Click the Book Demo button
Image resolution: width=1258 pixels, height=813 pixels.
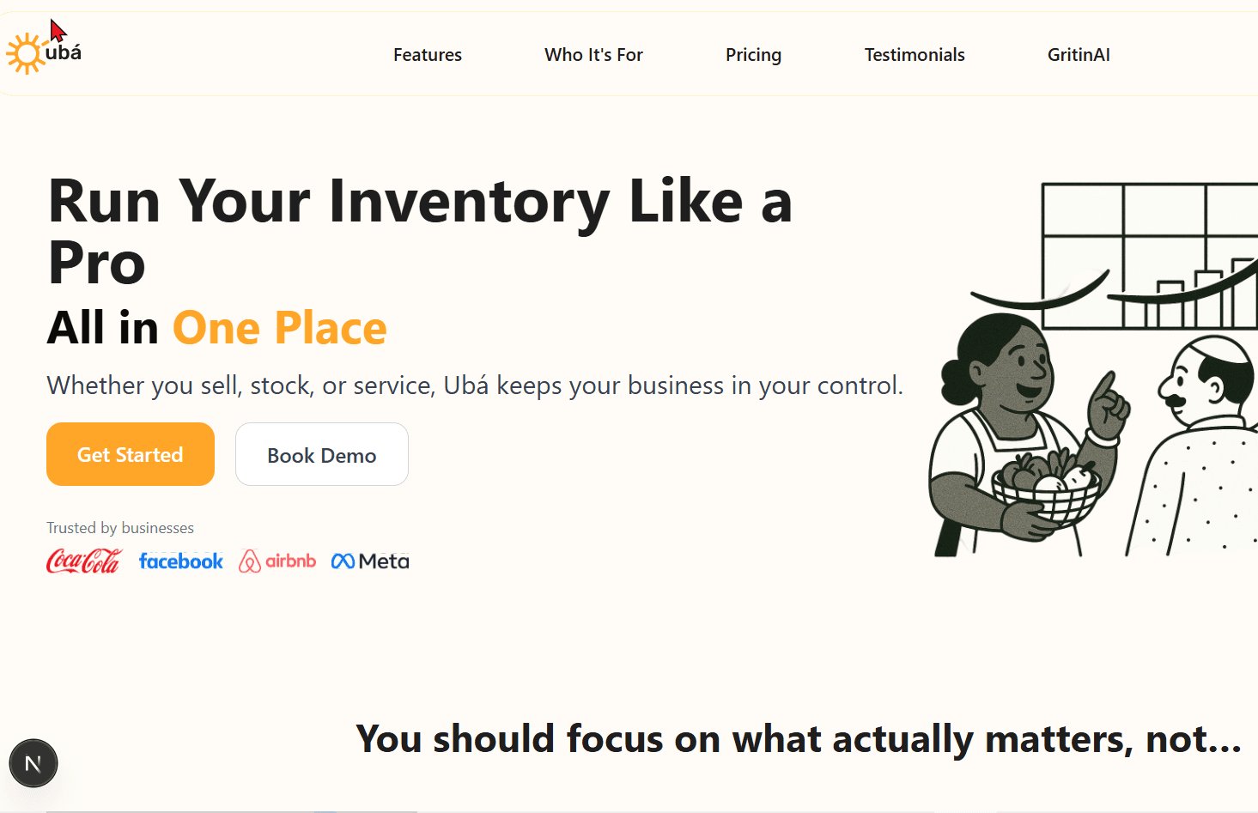322,455
